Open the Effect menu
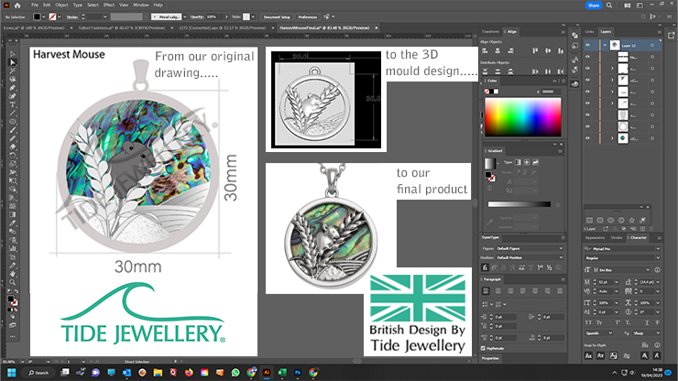The width and height of the screenshot is (678, 381). pos(109,5)
